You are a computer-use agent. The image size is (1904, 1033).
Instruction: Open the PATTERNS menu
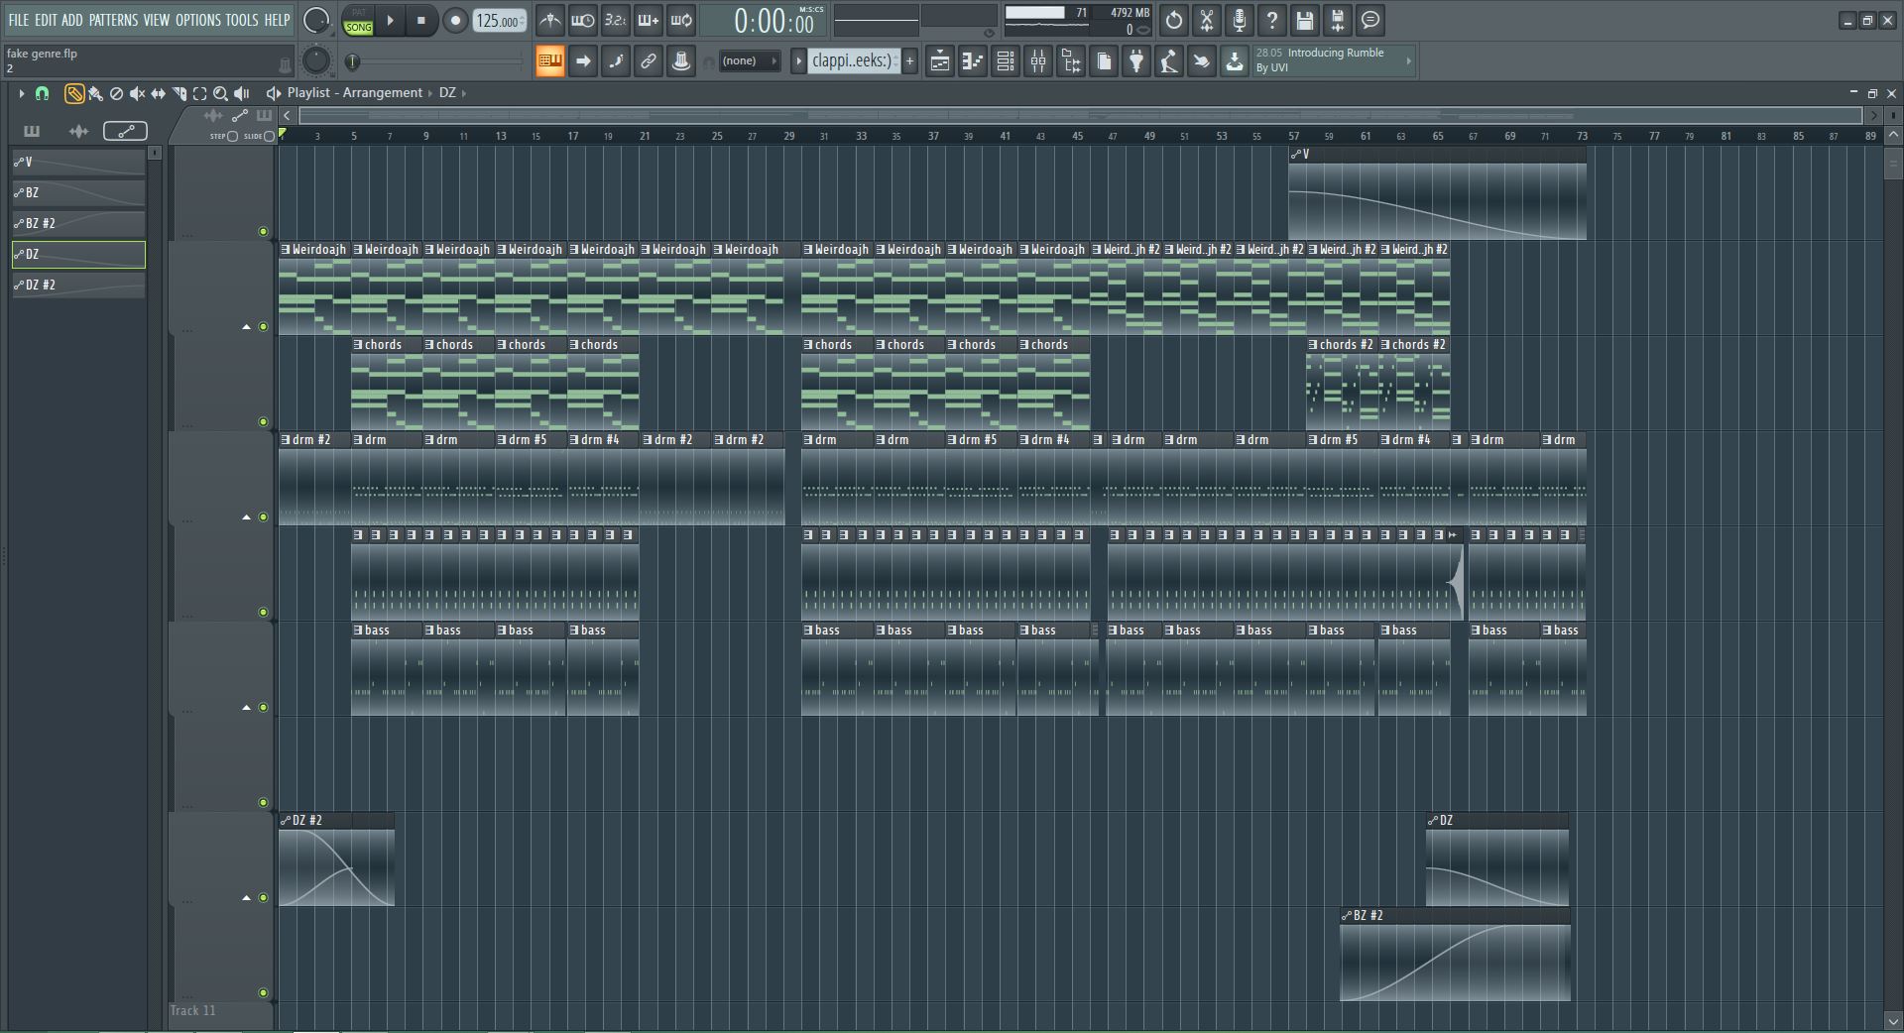pyautogui.click(x=113, y=20)
